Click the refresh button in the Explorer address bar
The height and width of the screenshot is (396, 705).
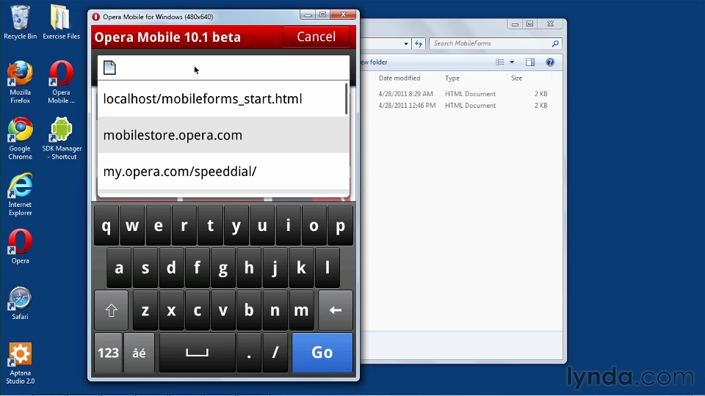pos(419,43)
